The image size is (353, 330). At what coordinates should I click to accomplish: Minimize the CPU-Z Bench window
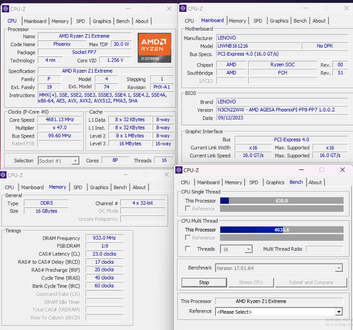301,170
